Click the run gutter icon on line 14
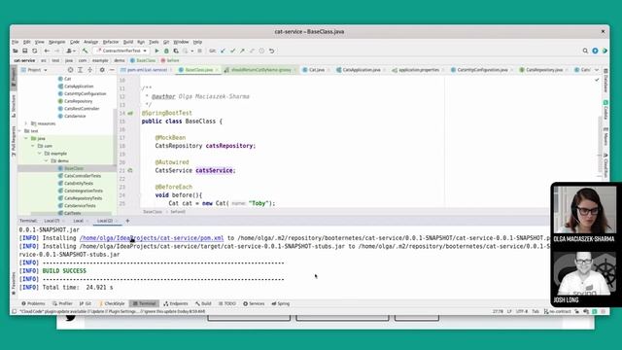 tap(130, 113)
